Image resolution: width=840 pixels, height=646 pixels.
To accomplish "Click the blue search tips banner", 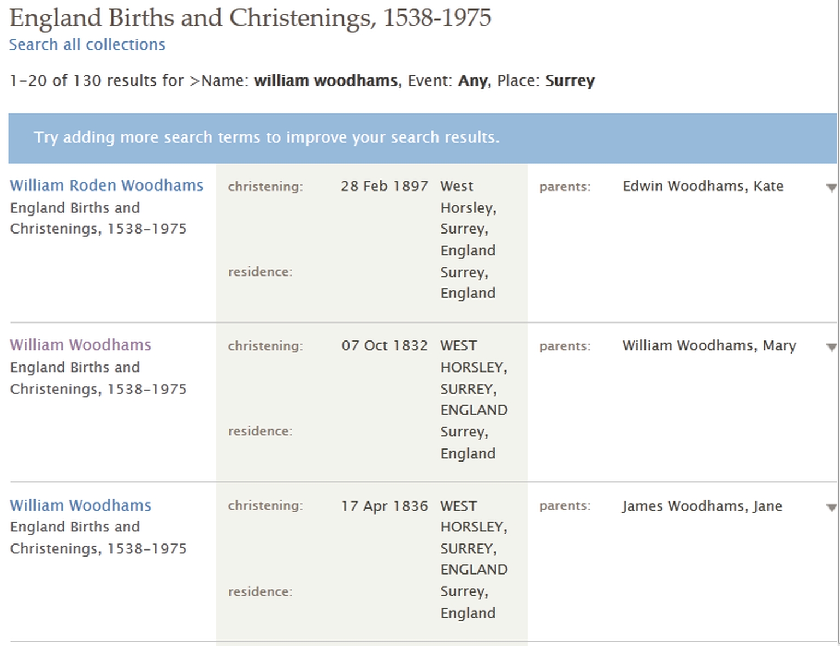I will coord(422,138).
